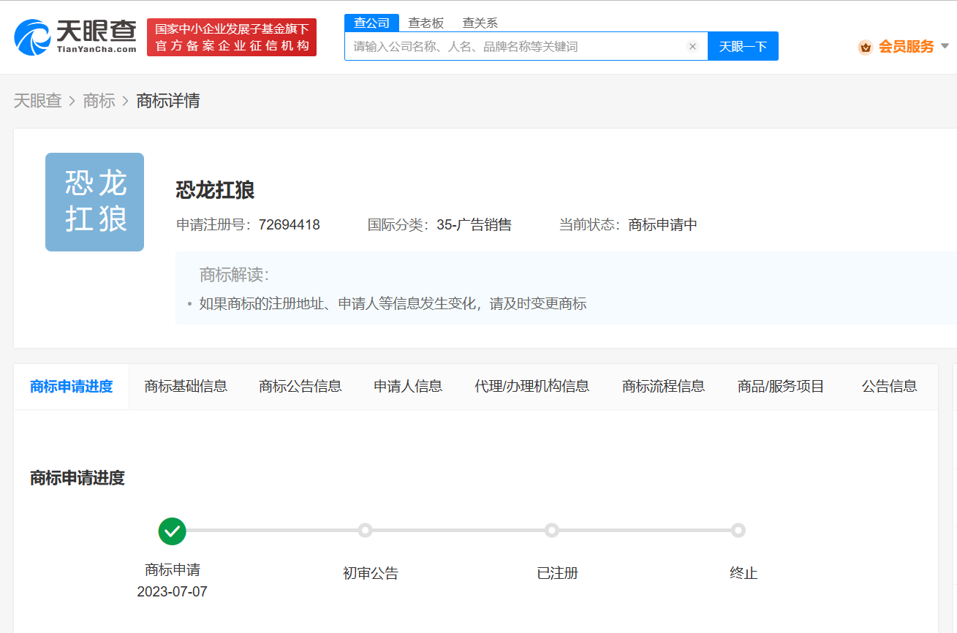957x633 pixels.
Task: Select the 初审公告 progress step circle
Action: (366, 530)
